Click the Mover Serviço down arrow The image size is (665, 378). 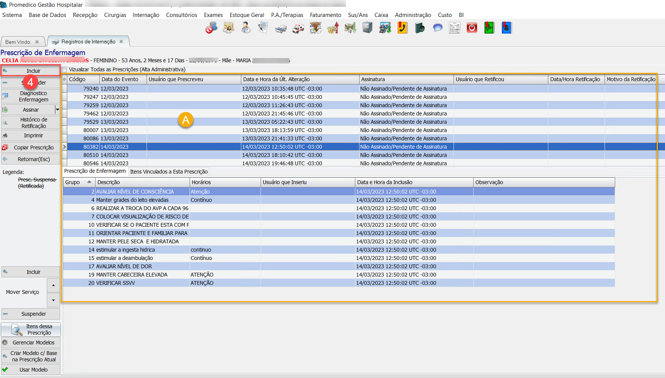pos(53,300)
